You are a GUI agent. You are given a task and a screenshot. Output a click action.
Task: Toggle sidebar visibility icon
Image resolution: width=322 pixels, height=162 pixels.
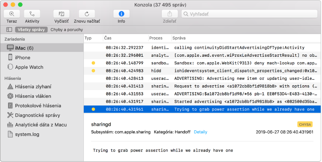pyautogui.click(x=9, y=30)
